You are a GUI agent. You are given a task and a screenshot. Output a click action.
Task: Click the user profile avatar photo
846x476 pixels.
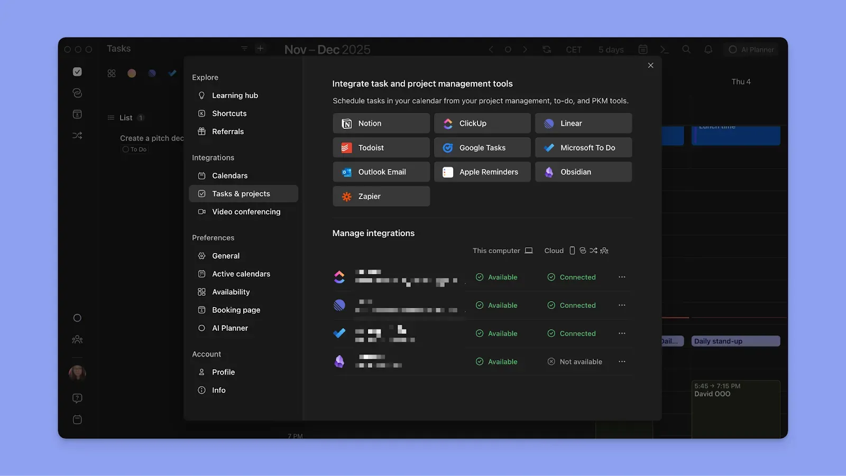tap(77, 374)
